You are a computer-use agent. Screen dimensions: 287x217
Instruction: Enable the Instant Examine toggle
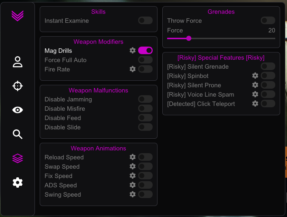tap(145, 20)
